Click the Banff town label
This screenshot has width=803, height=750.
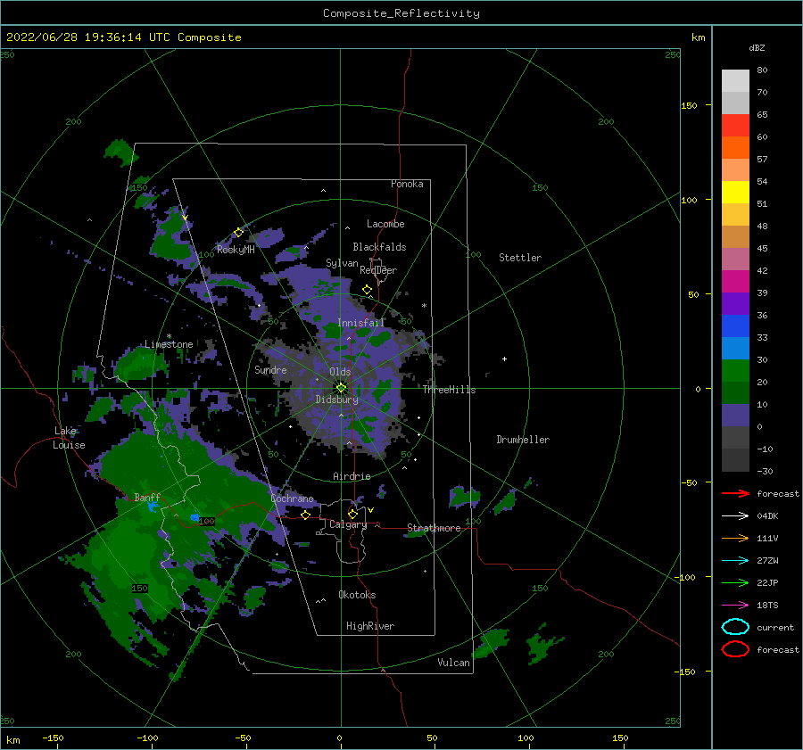click(147, 497)
